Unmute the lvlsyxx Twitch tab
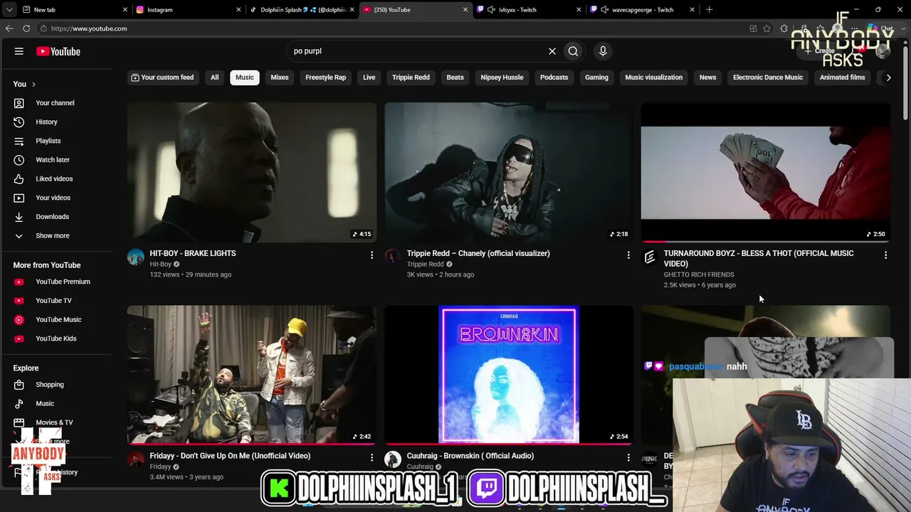 [x=491, y=10]
